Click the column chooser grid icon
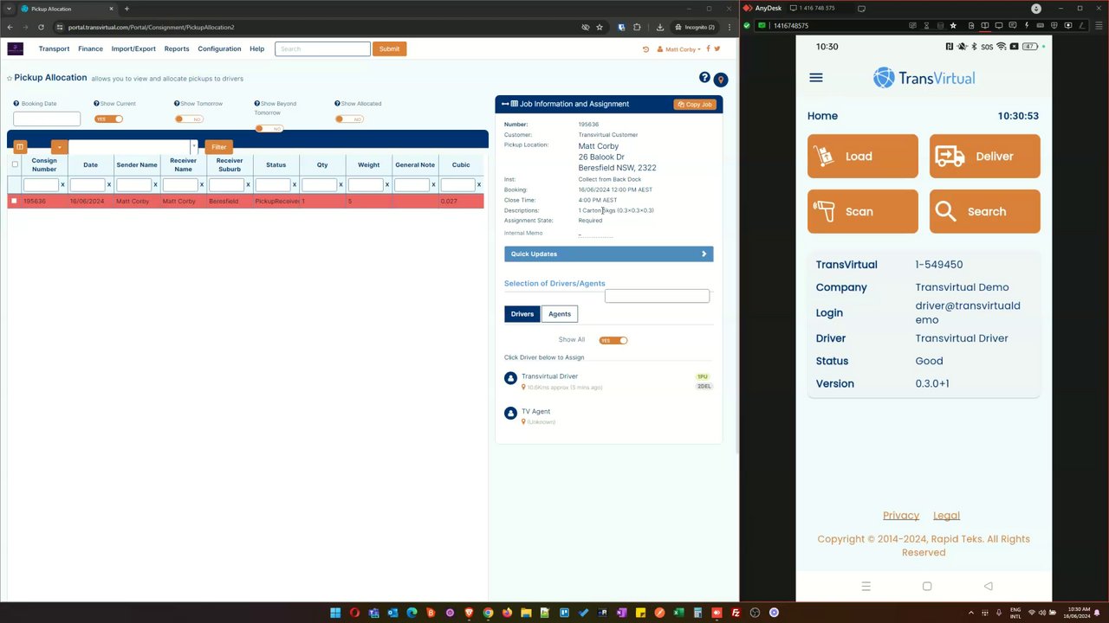1109x623 pixels. click(x=20, y=147)
